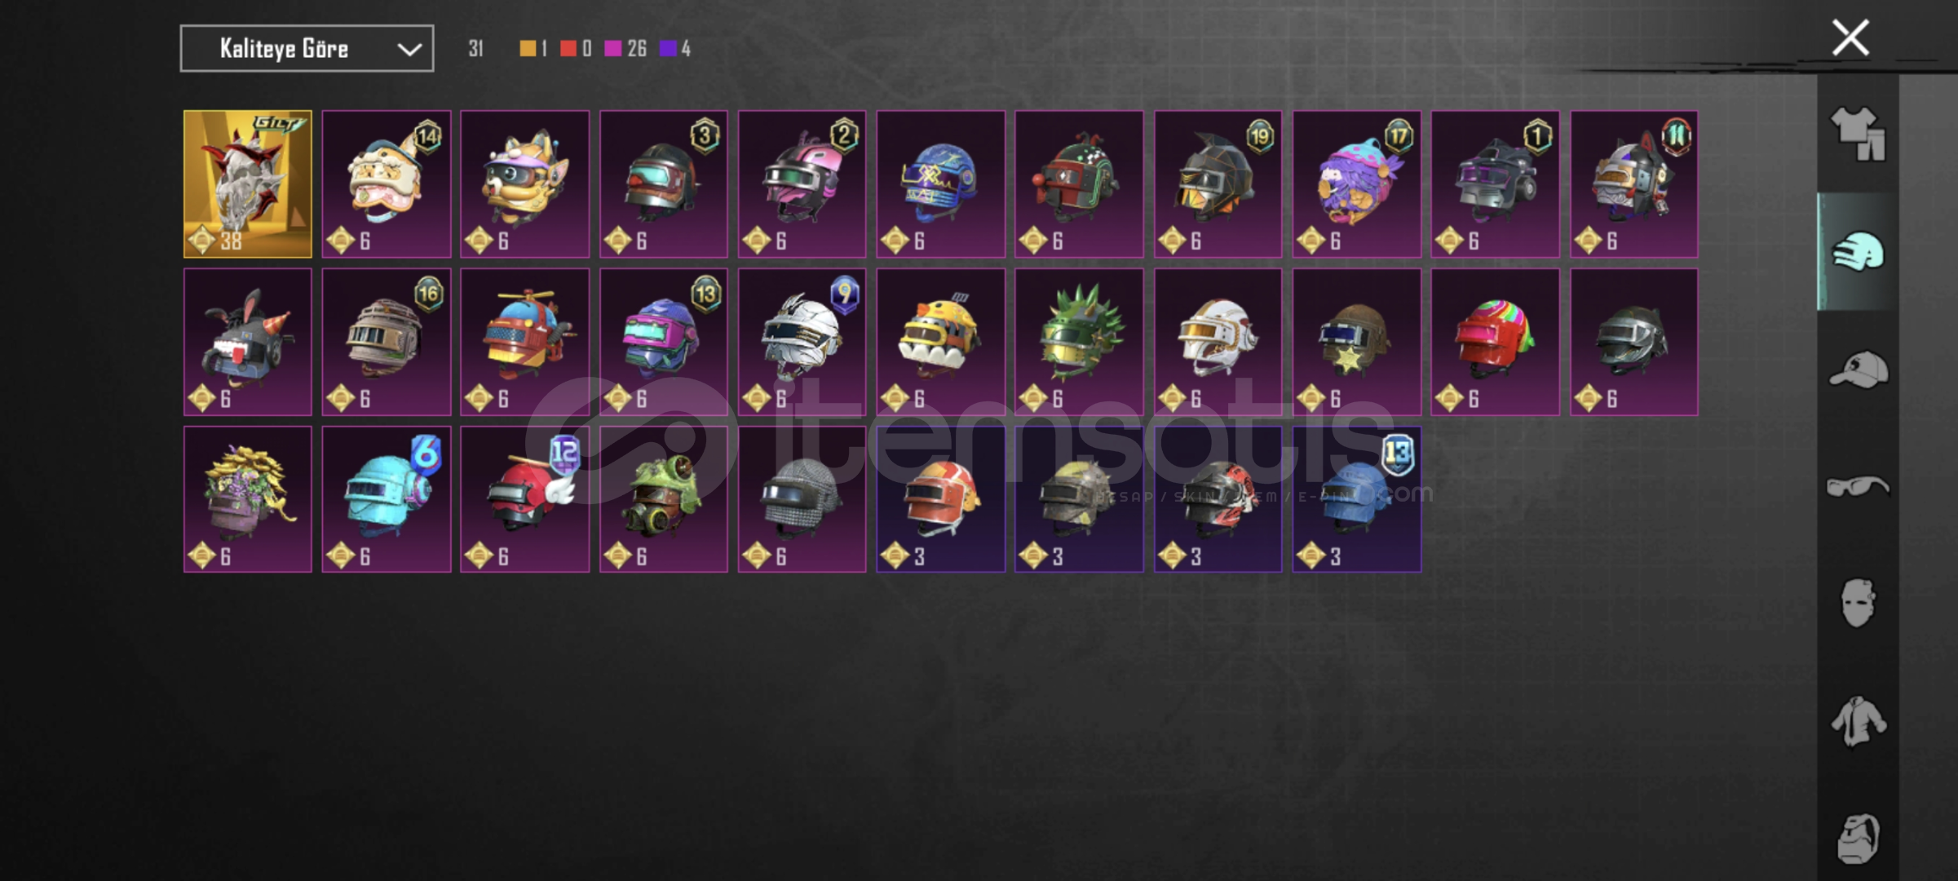1958x881 pixels.
Task: Filter by the purple quality swatch
Action: click(668, 49)
